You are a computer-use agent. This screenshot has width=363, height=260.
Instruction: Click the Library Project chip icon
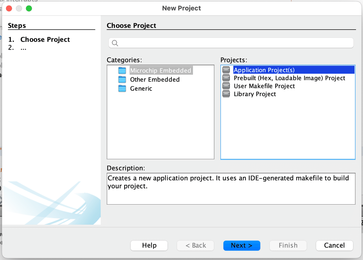tap(226, 94)
